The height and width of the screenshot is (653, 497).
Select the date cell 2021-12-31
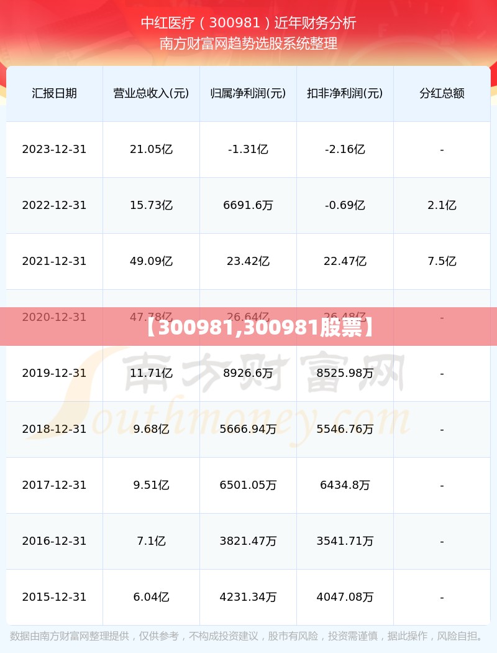[55, 261]
